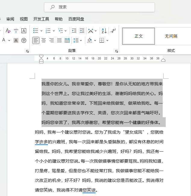191x196 pixels.
Task: Apply bullet list formatting
Action: (x=36, y=31)
